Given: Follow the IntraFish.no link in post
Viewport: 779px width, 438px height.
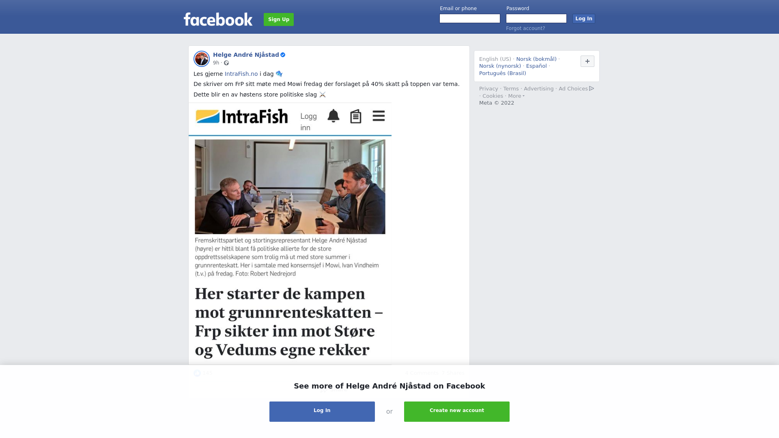Looking at the screenshot, I should [241, 74].
